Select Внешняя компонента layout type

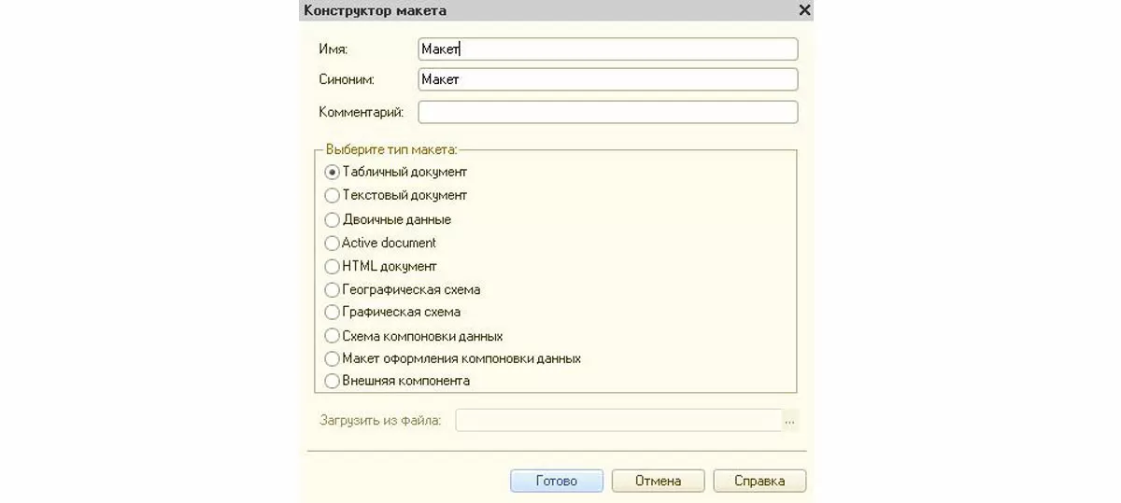[x=332, y=382]
